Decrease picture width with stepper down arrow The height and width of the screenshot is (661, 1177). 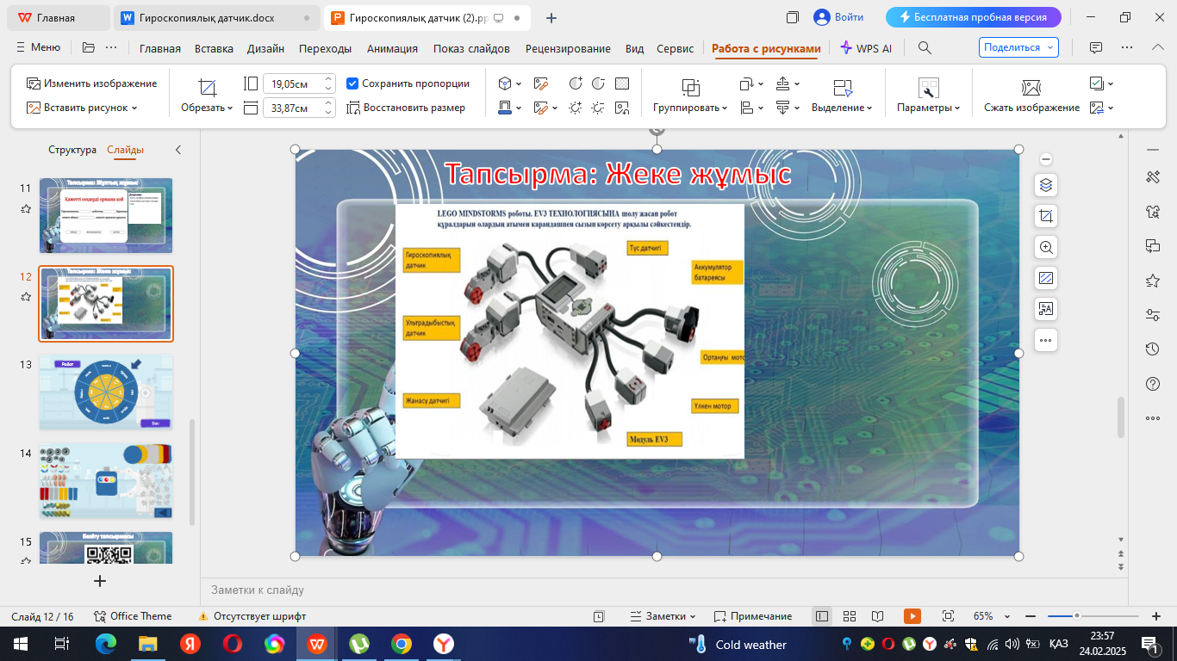(328, 113)
